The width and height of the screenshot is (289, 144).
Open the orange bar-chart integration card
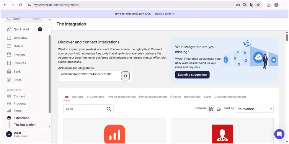115,131
